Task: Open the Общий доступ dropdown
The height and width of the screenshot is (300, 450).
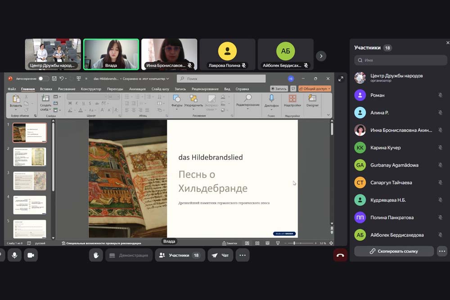Action: [315, 89]
